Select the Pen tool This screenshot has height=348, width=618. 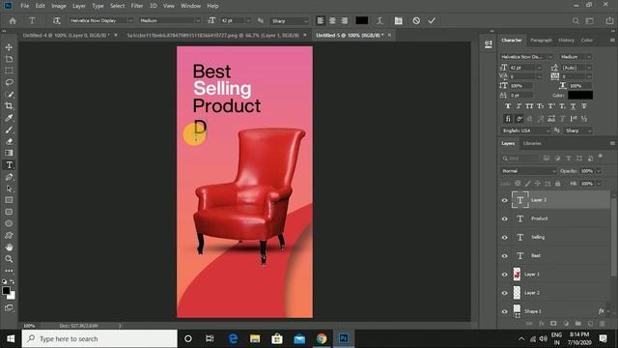coord(9,177)
